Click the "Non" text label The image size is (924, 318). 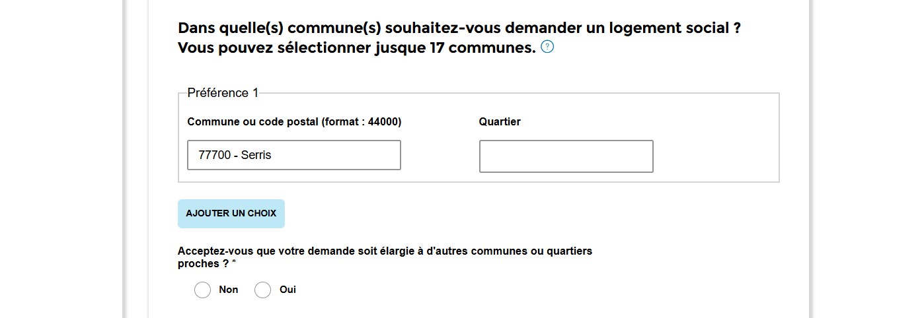(229, 290)
